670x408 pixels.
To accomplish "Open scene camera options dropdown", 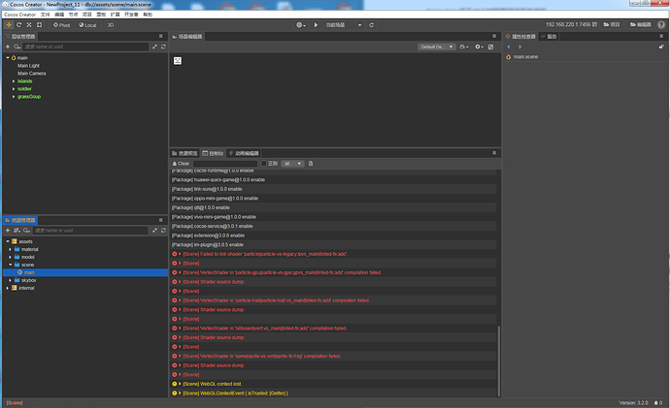I will pos(464,47).
